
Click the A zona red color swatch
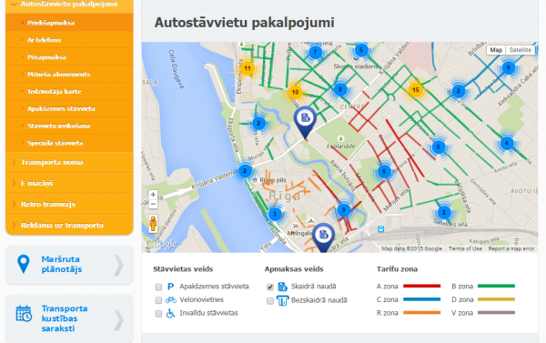(x=421, y=286)
